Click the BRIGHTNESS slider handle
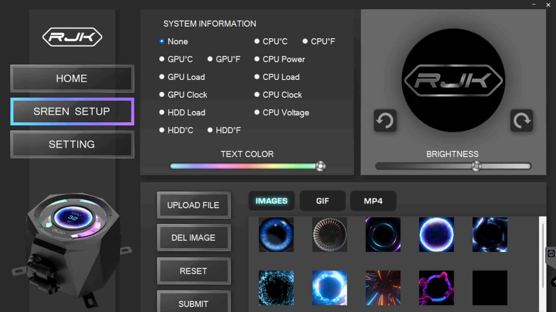The width and height of the screenshot is (556, 312). click(476, 166)
